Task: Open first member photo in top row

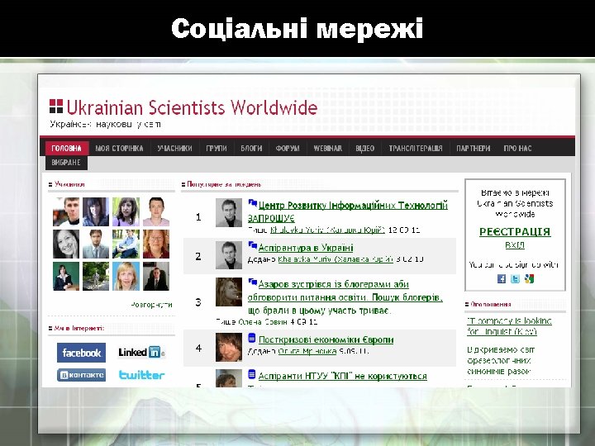Action: click(x=66, y=212)
